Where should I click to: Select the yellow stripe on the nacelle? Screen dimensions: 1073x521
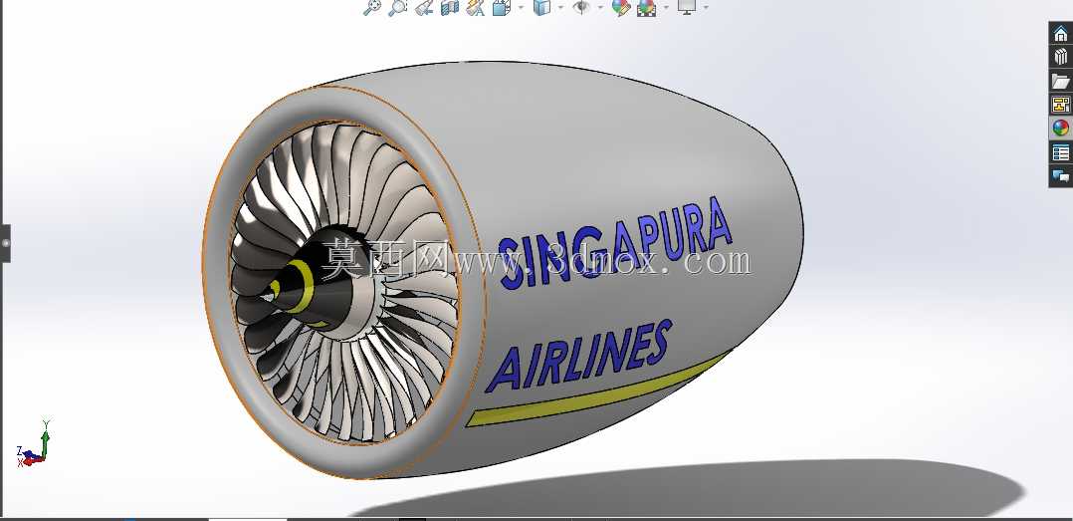click(597, 391)
